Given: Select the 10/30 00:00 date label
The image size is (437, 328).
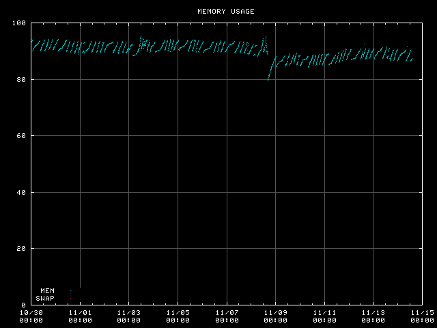Looking at the screenshot, I should 31,316.
